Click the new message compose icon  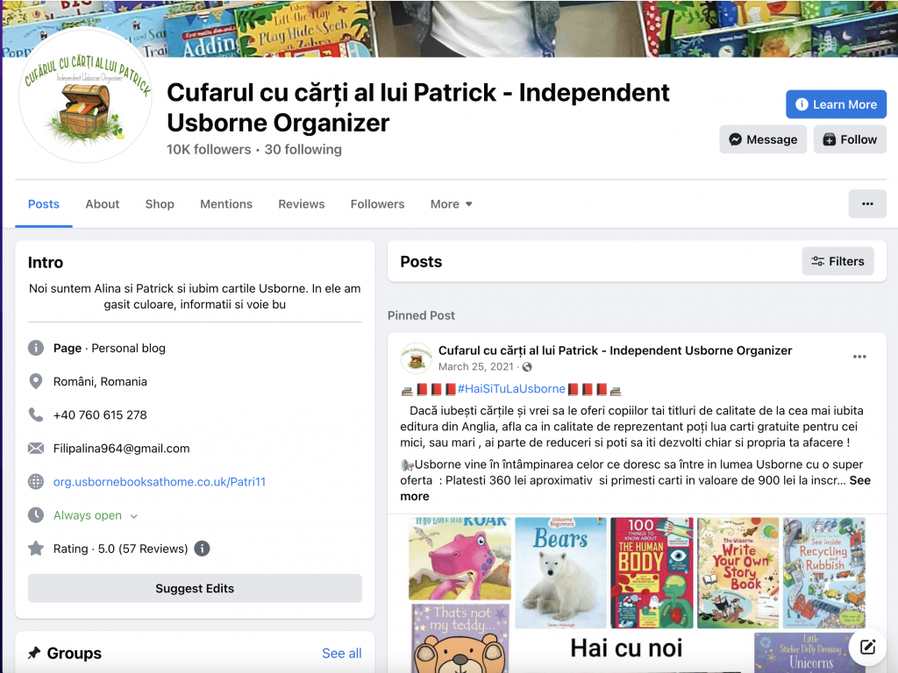tap(867, 647)
